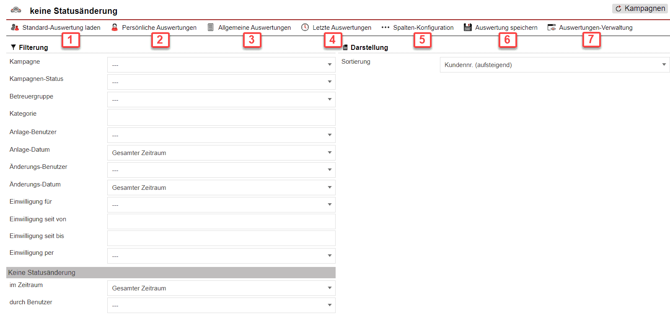Open the Kampagne dropdown
This screenshot has height=321, width=670.
click(x=221, y=65)
